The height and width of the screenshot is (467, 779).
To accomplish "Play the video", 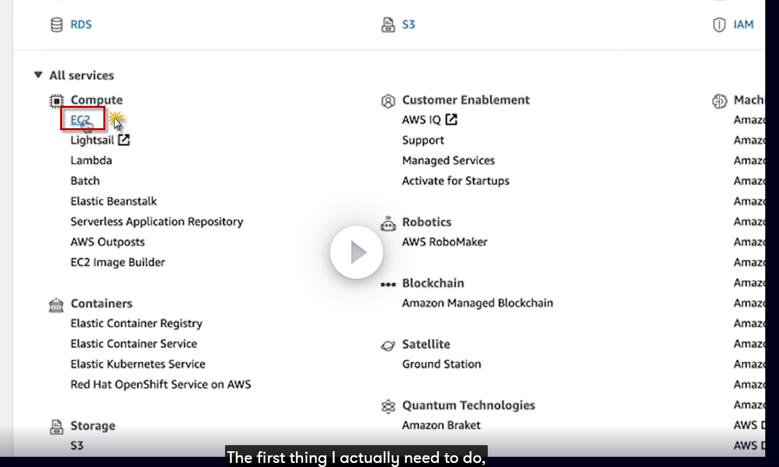I will click(x=356, y=252).
